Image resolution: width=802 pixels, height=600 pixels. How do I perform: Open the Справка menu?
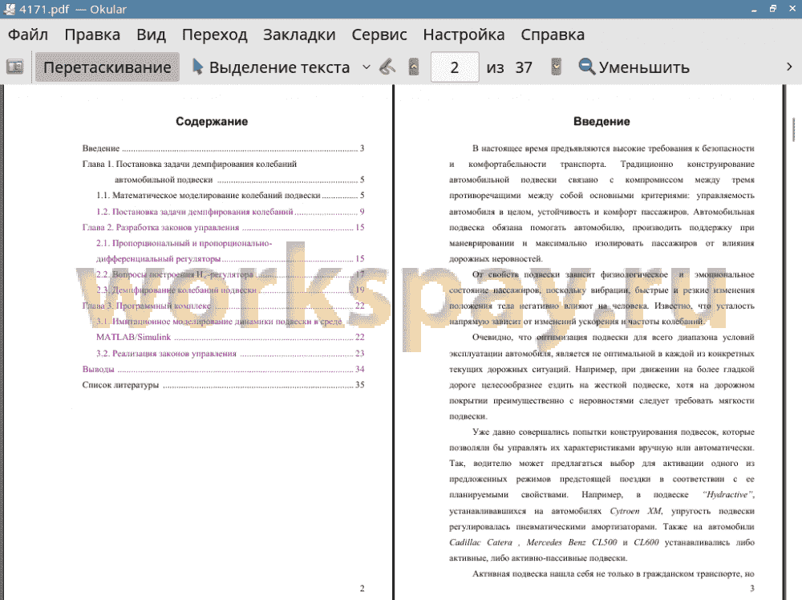click(553, 34)
